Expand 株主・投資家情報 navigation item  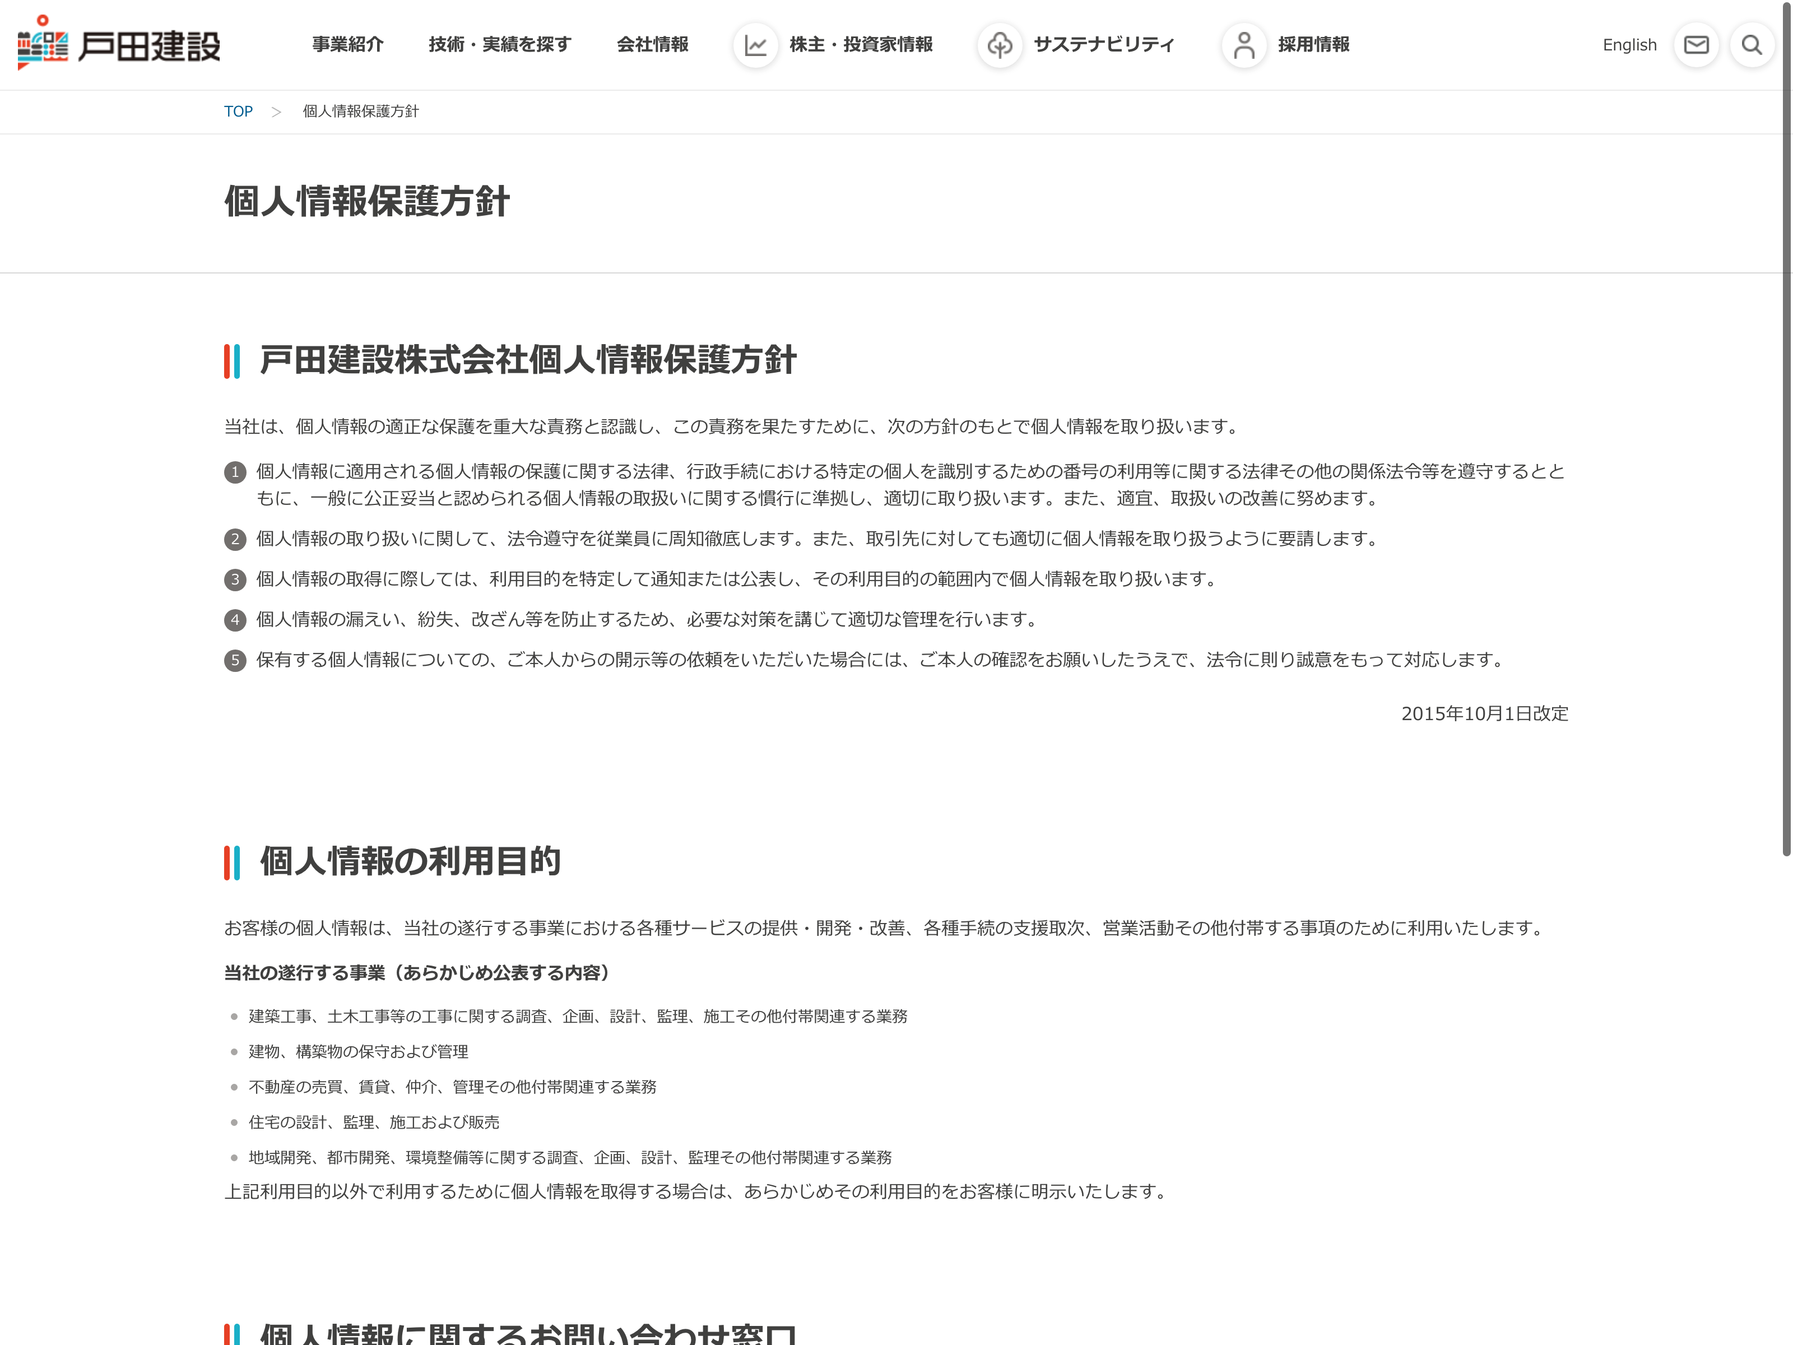[x=861, y=45]
